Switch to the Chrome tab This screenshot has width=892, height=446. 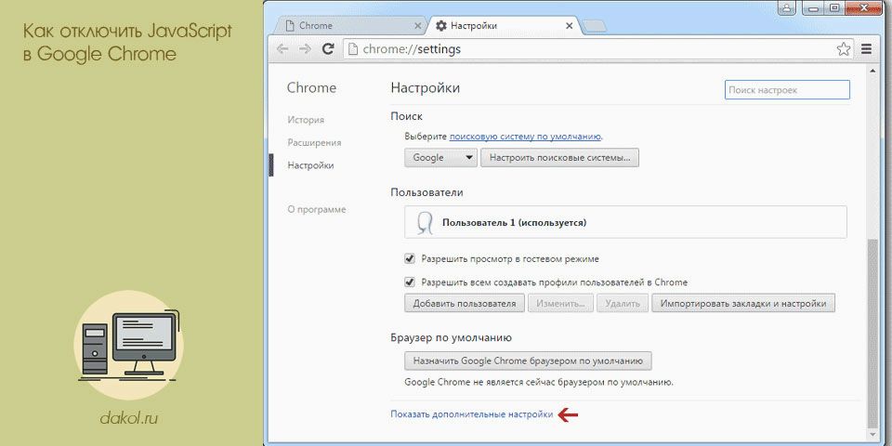tap(351, 26)
